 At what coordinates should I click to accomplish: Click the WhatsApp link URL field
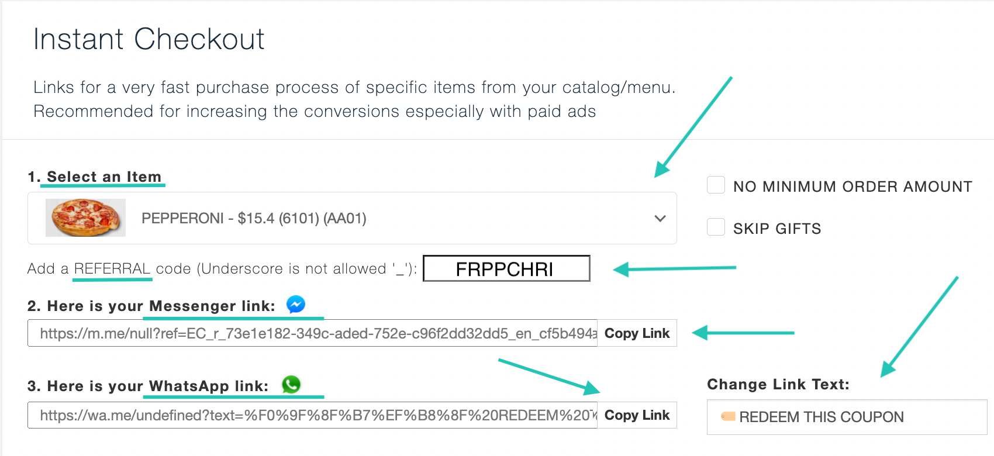[x=313, y=415]
